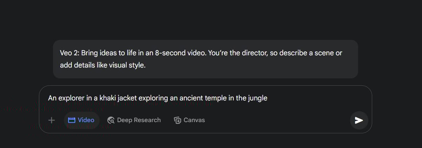Toggle off the highlighted Video mode chip
This screenshot has width=422, height=148.
click(81, 120)
